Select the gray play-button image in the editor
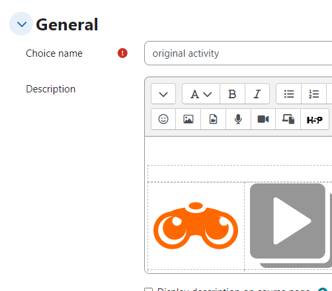Viewport: 332px width, 291px height. pyautogui.click(x=291, y=226)
